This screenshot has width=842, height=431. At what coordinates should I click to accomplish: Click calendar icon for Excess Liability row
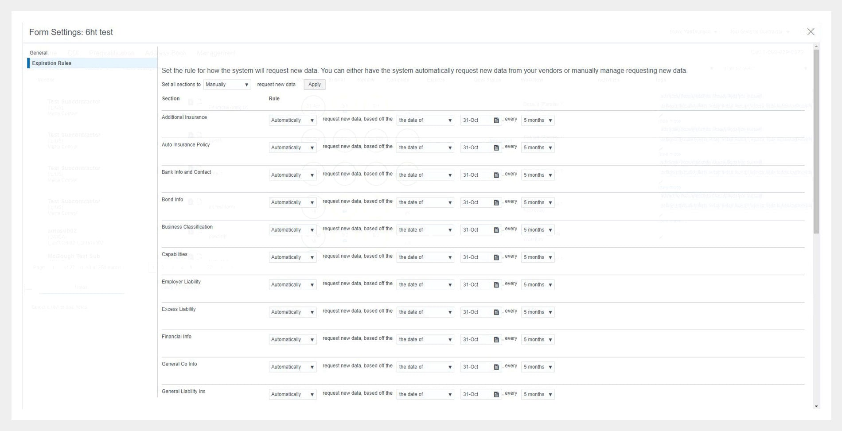pyautogui.click(x=496, y=312)
